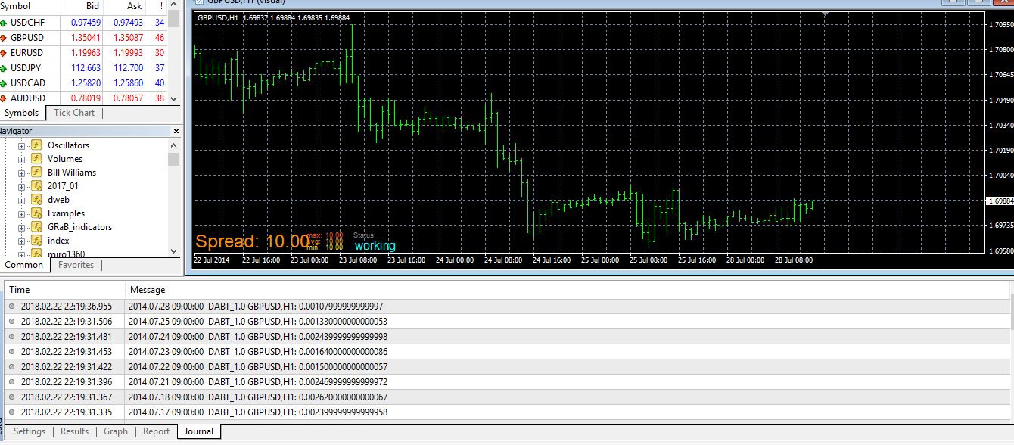Click the red arrow icon beside EURUSD
The image size is (1014, 445).
pos(4,53)
